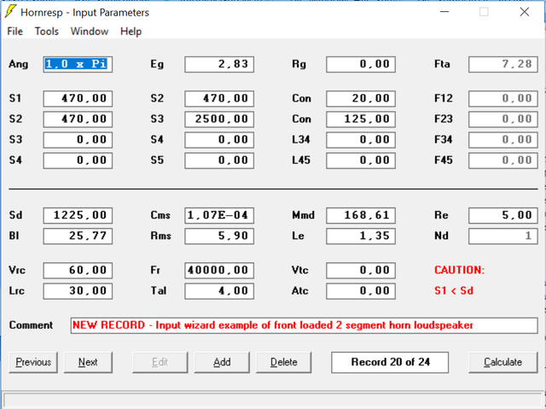This screenshot has height=409, width=546.
Task: Open the Help menu
Action: [131, 32]
